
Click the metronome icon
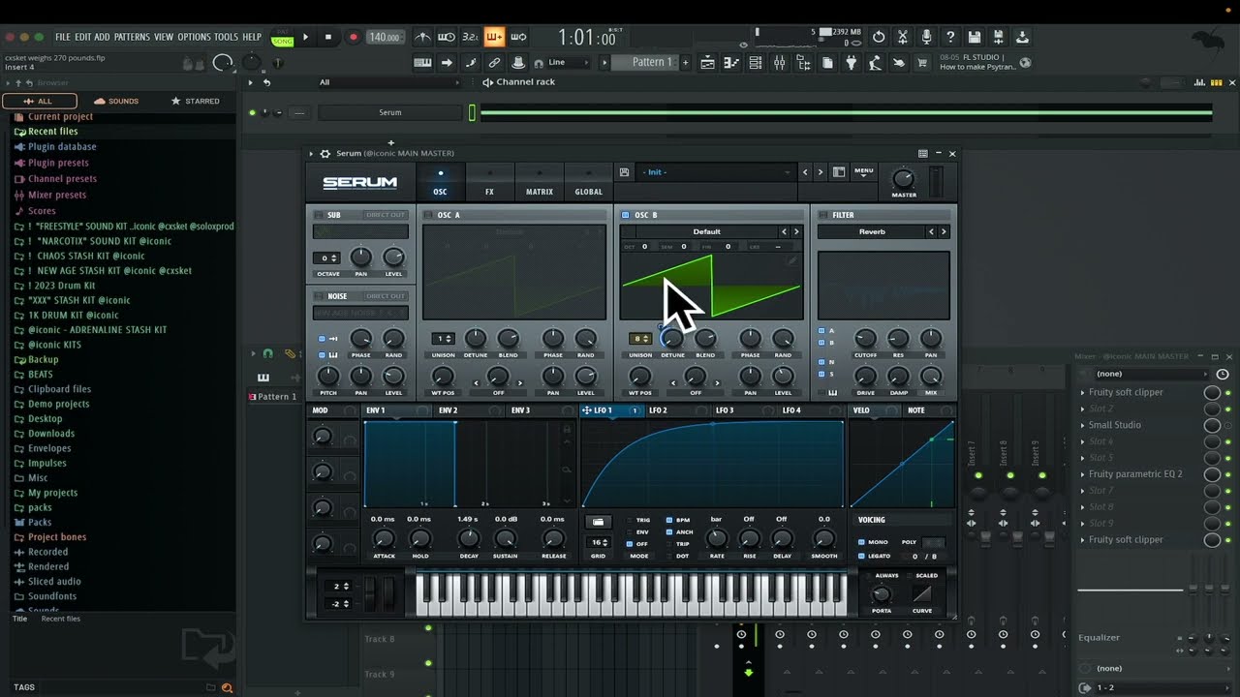[423, 37]
